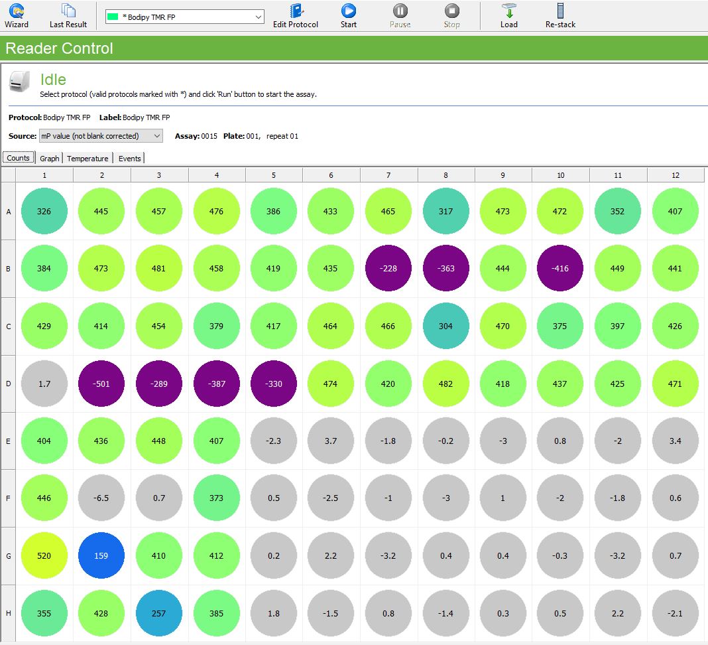Click column 7 header

(x=388, y=175)
